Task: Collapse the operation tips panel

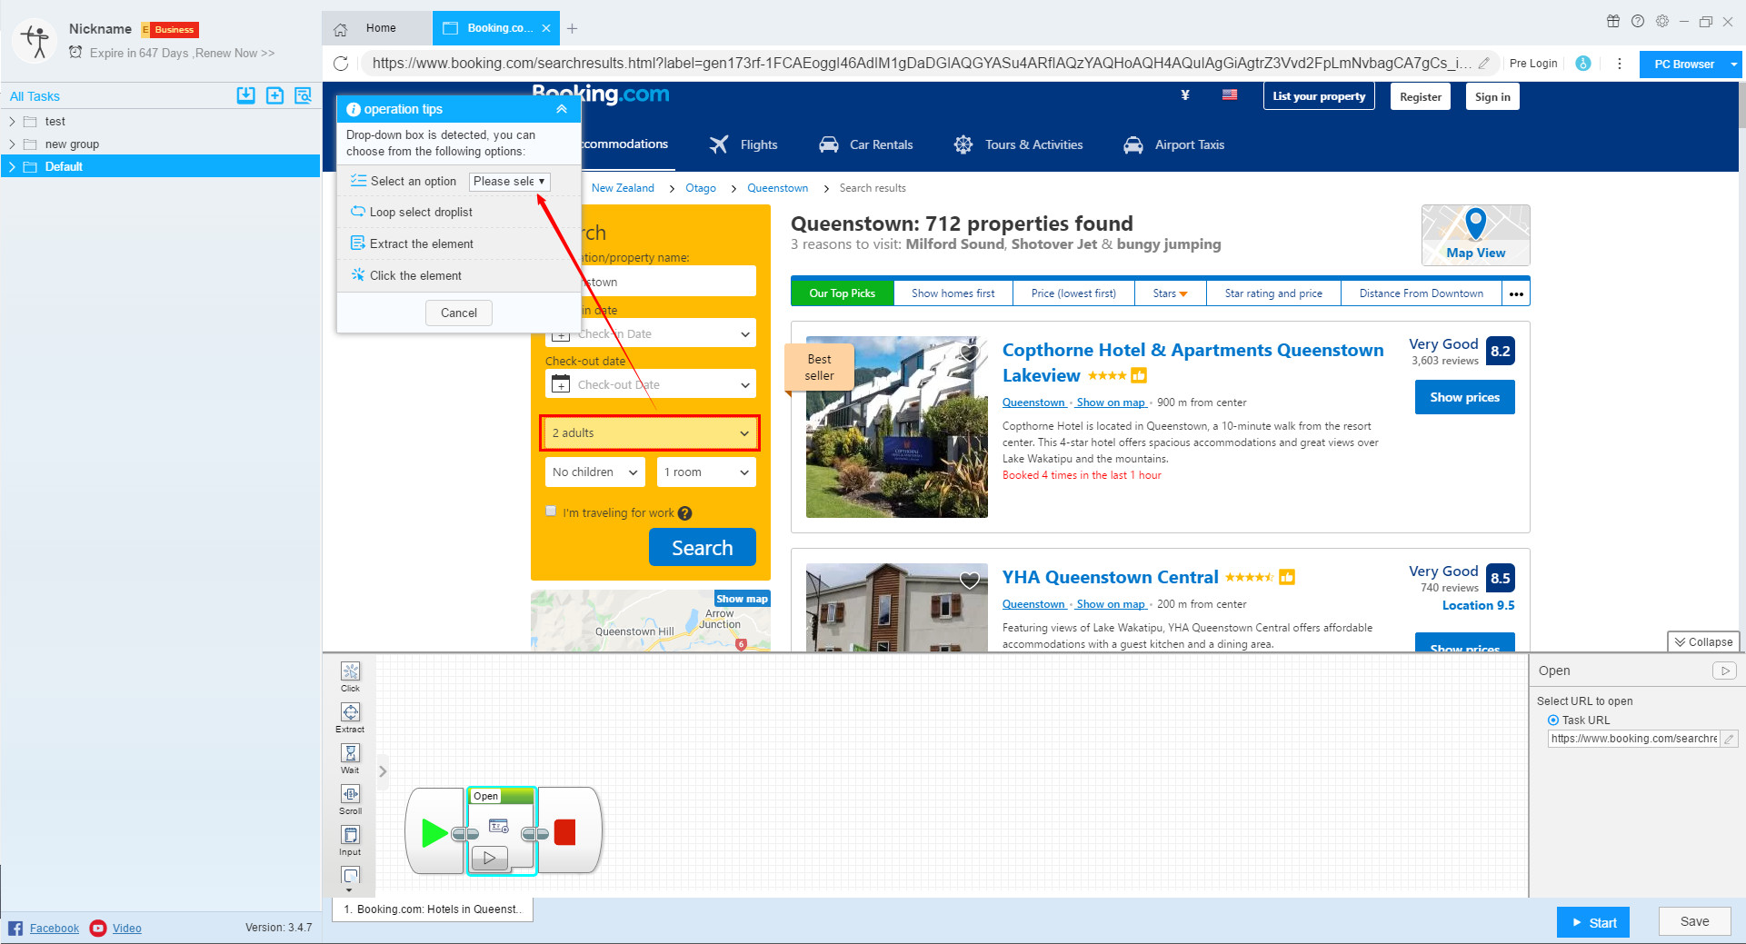Action: (562, 109)
